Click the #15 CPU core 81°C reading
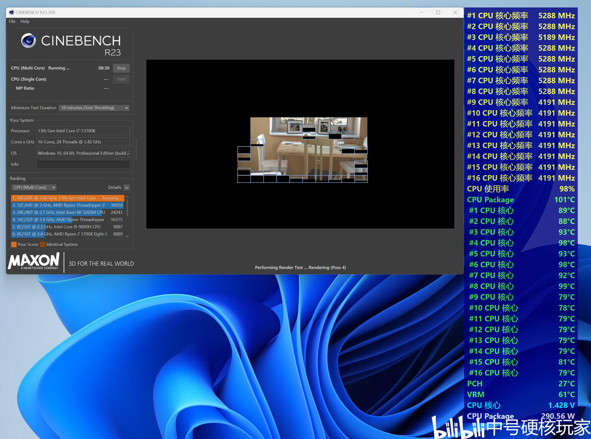This screenshot has width=591, height=439. click(x=567, y=362)
